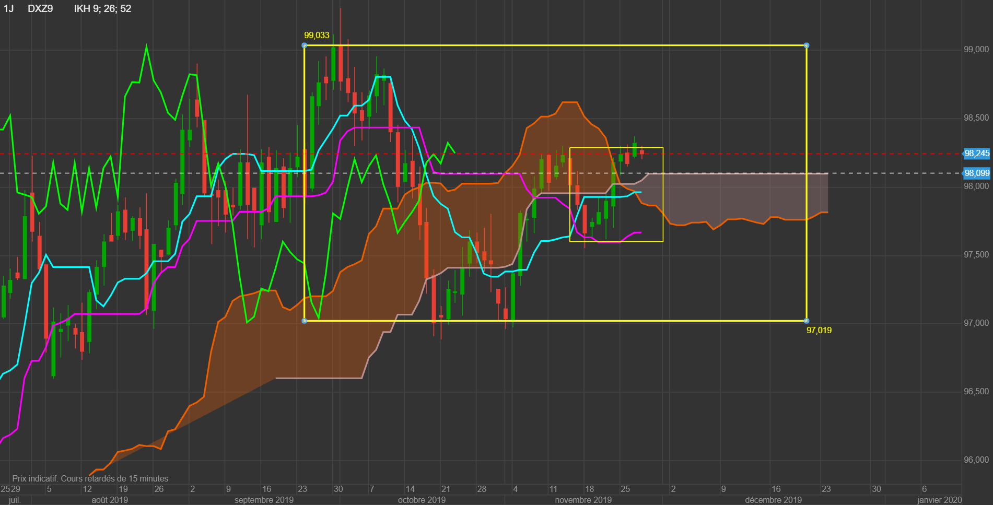Image resolution: width=993 pixels, height=505 pixels.
Task: Select the bottom-right yellow rectangle handle
Action: pyautogui.click(x=807, y=321)
